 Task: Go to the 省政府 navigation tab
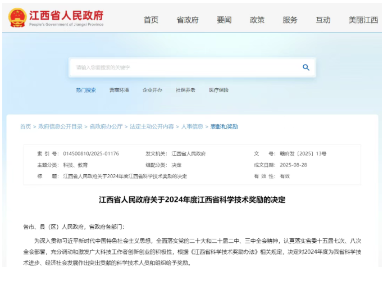click(188, 20)
